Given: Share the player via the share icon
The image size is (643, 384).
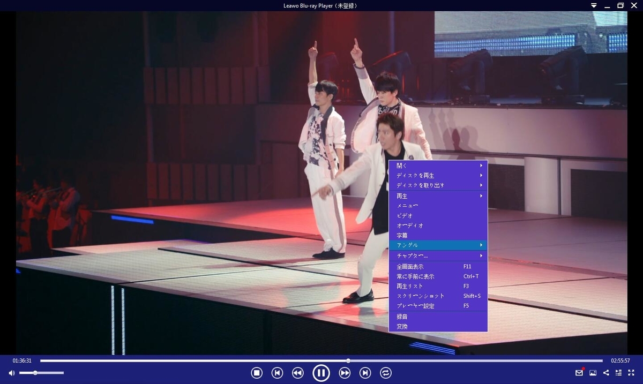Looking at the screenshot, I should coord(605,373).
